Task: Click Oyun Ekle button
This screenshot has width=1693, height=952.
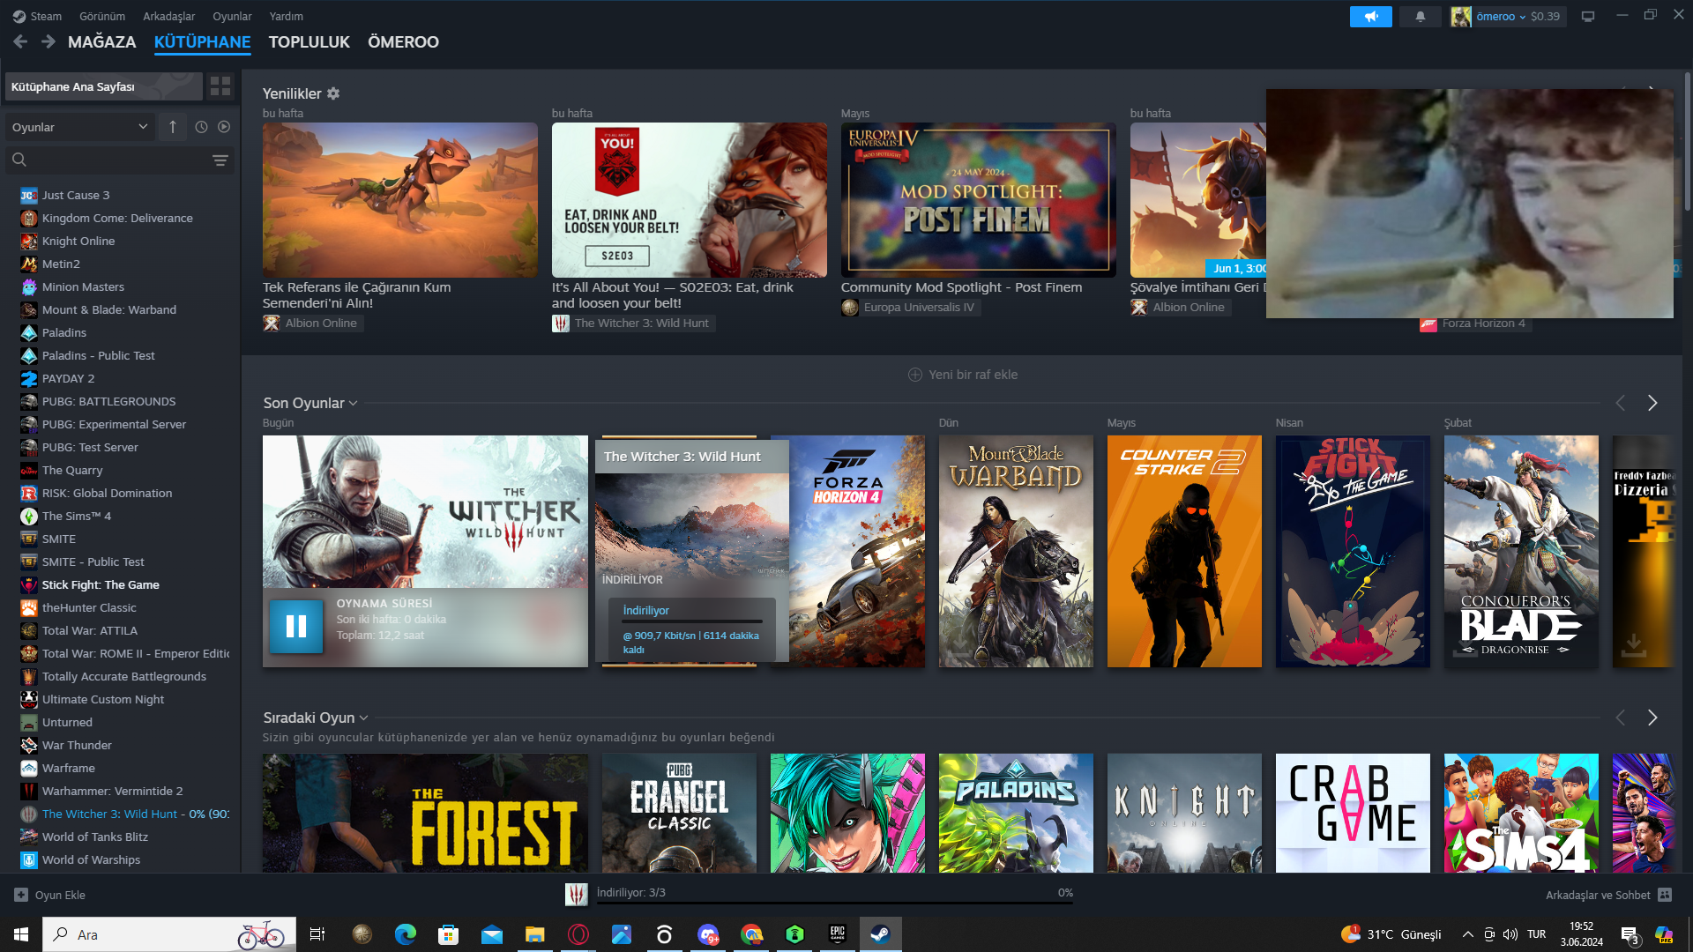Action: click(x=50, y=895)
